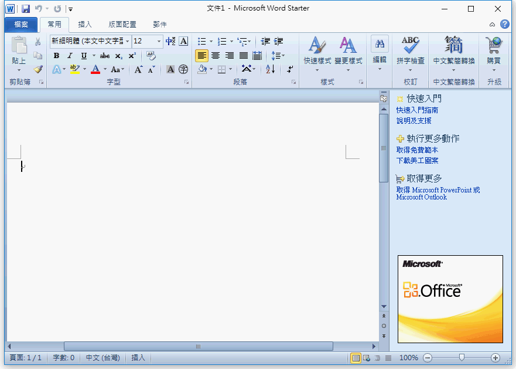Click the Undo arrow icon
This screenshot has width=516, height=369.
point(39,9)
